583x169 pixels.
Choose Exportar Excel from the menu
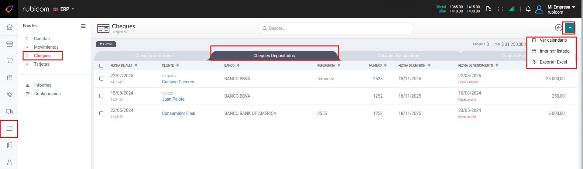(553, 62)
